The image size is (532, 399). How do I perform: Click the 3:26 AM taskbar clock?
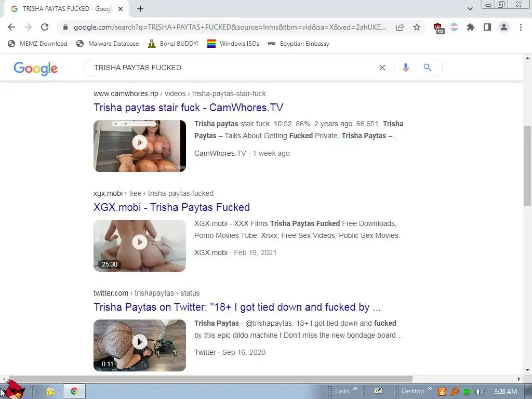click(x=506, y=392)
